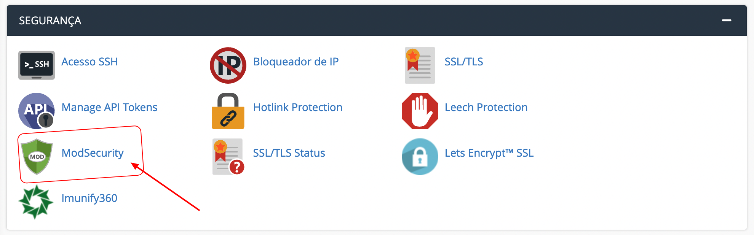Open the Lets Encrypt SSL lock icon
The image size is (754, 235).
[x=420, y=157]
